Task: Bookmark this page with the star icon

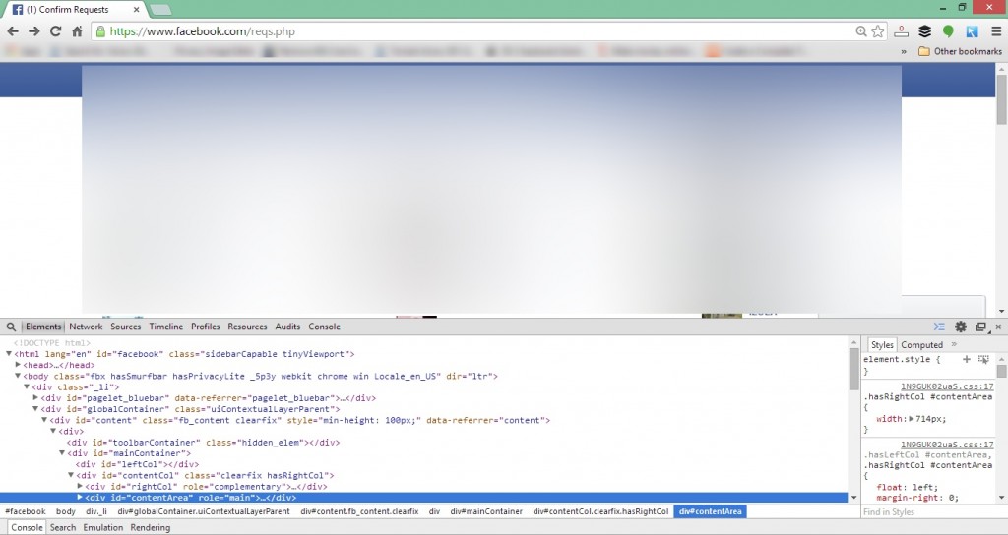Action: click(877, 31)
